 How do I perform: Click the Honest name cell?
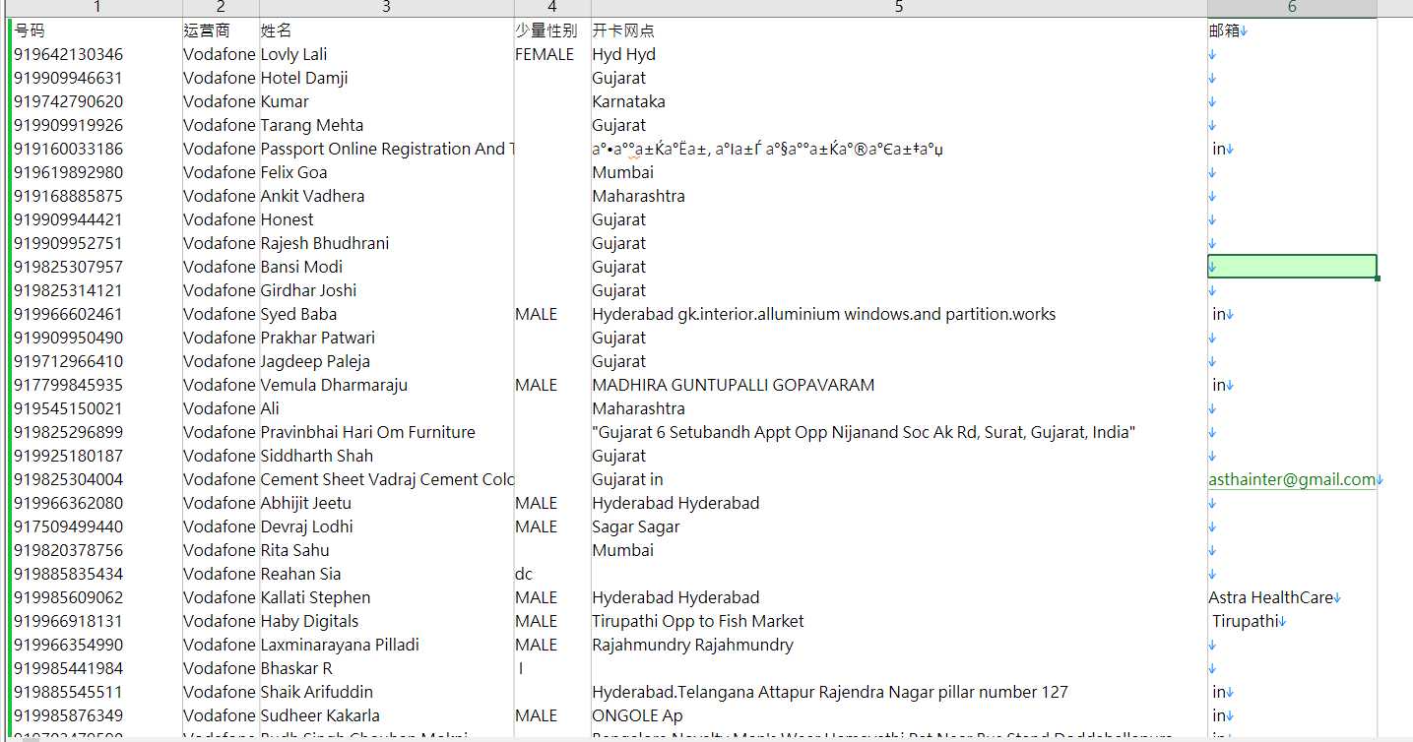386,219
